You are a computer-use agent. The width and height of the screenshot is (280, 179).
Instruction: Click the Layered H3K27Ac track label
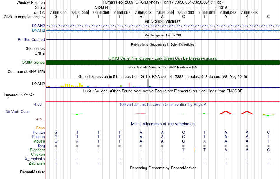click(19, 95)
